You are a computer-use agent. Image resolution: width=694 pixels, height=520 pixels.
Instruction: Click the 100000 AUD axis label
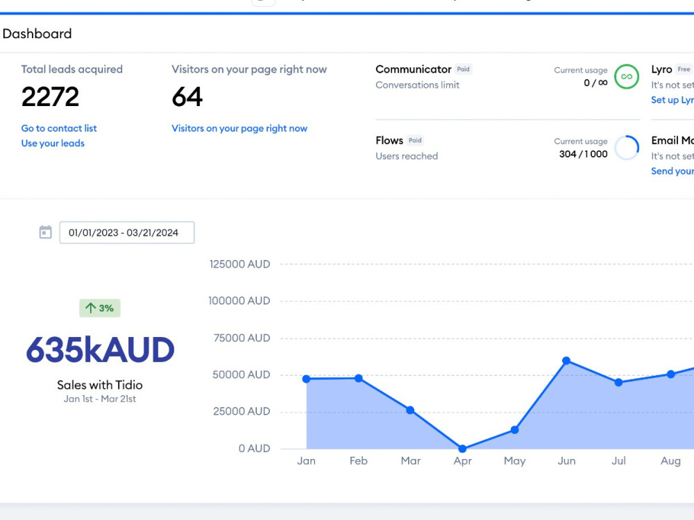click(x=239, y=301)
